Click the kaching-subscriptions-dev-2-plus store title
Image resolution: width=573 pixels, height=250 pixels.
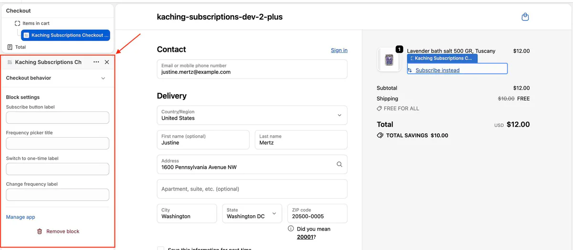(x=220, y=17)
